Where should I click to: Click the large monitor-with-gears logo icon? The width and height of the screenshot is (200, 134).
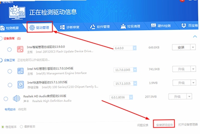pyautogui.click(x=17, y=13)
